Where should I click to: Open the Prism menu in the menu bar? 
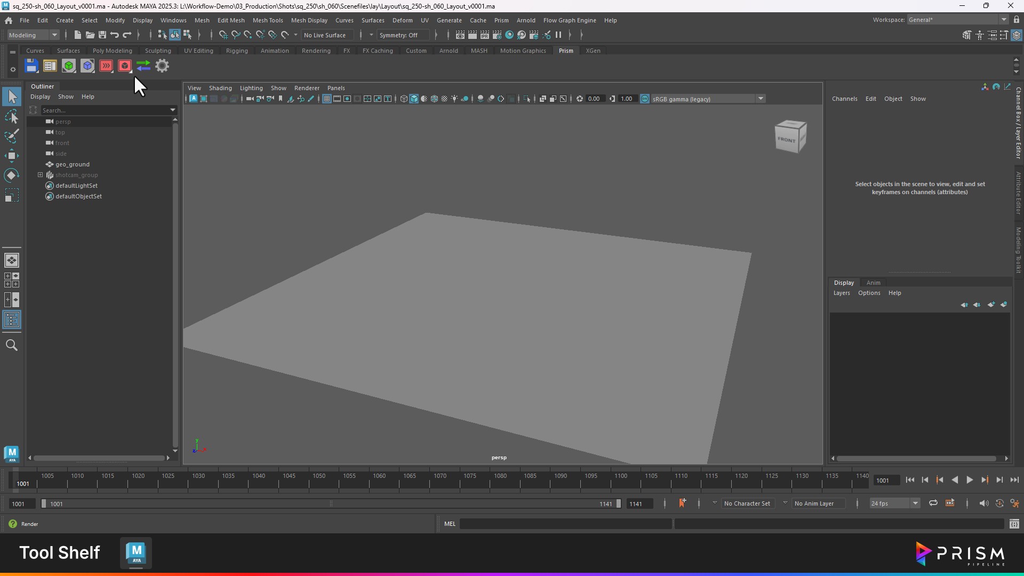[x=501, y=20]
